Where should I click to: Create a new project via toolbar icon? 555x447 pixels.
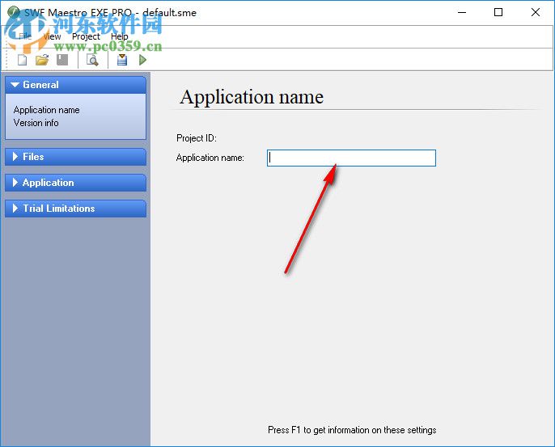[x=23, y=60]
